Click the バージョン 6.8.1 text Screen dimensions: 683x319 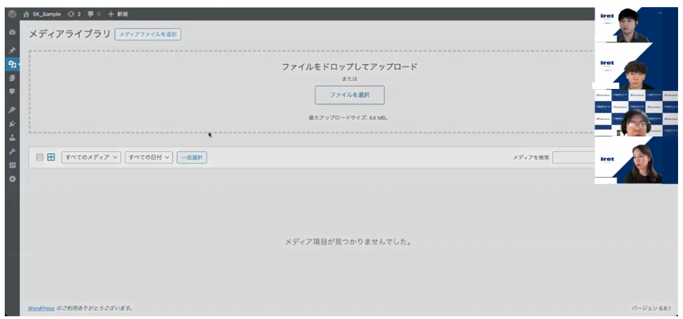(650, 308)
